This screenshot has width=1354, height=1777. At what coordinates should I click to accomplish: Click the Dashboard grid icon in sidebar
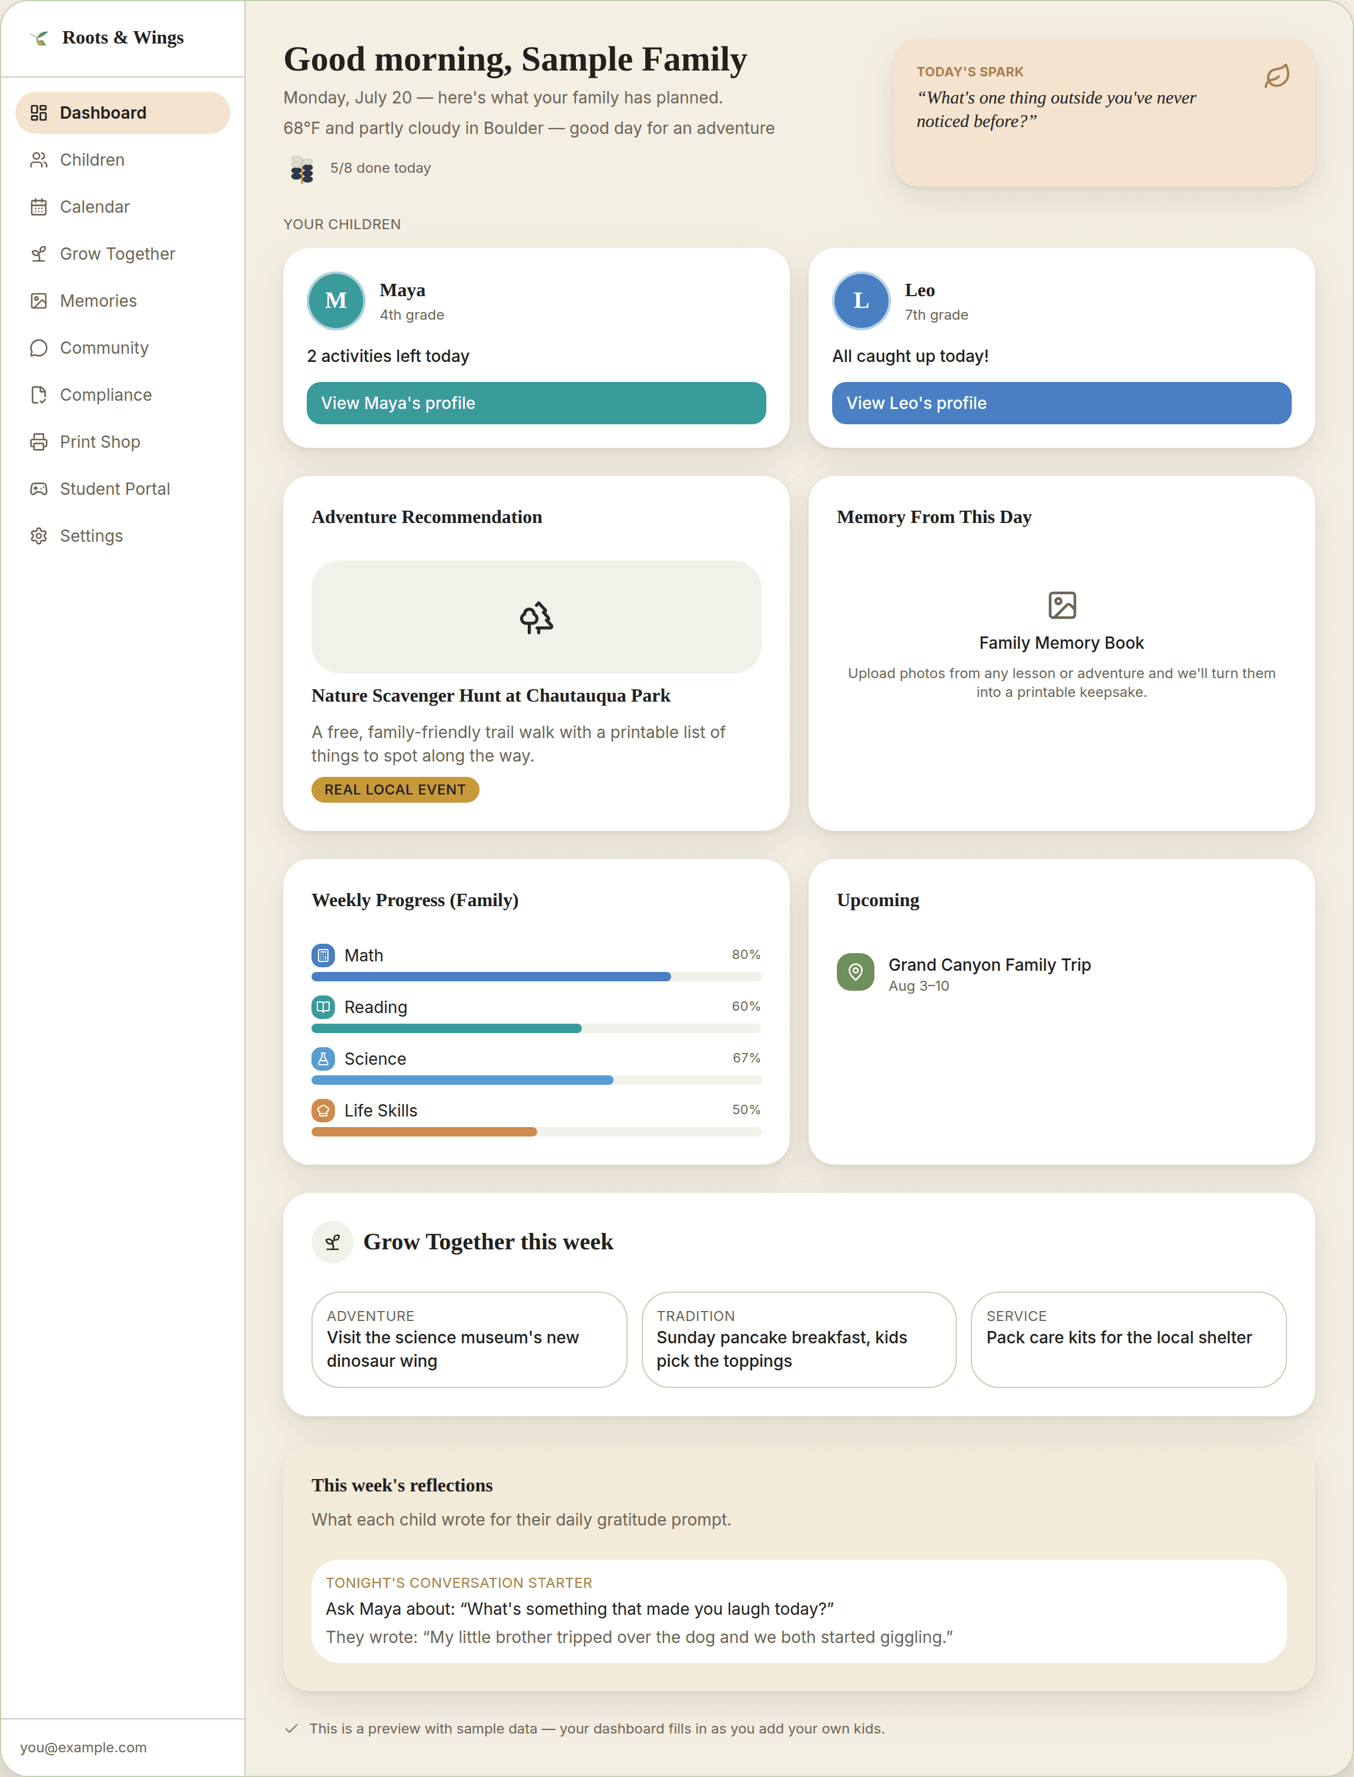[x=39, y=113]
